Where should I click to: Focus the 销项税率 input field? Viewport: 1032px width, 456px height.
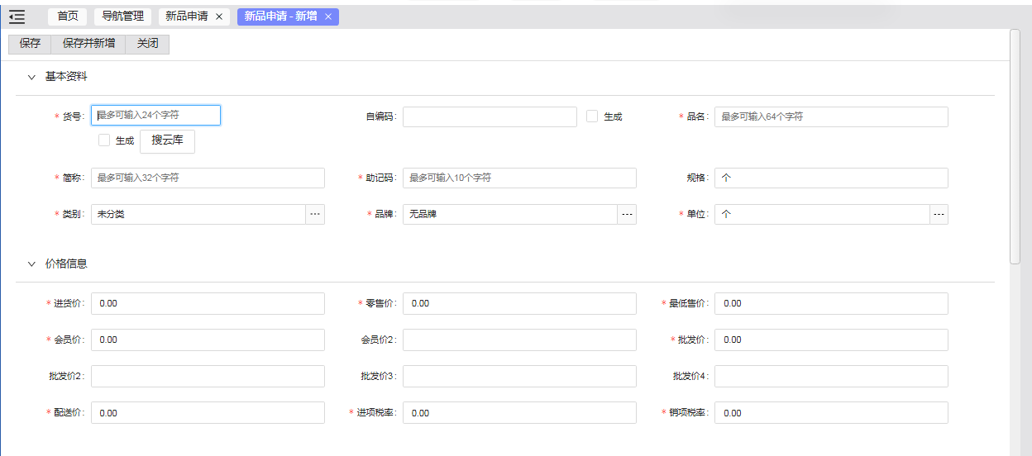tap(831, 412)
